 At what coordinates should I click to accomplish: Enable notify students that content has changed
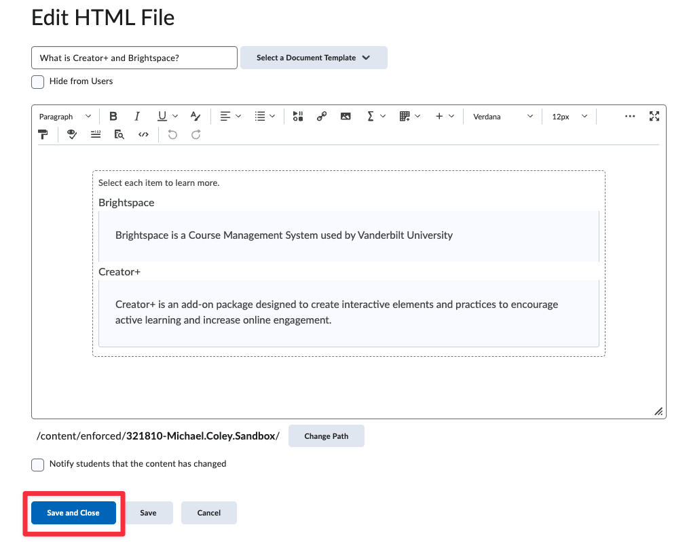pos(38,465)
